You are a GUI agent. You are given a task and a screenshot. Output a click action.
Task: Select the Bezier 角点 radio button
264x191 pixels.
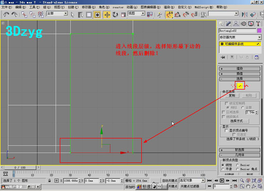pos(237,169)
